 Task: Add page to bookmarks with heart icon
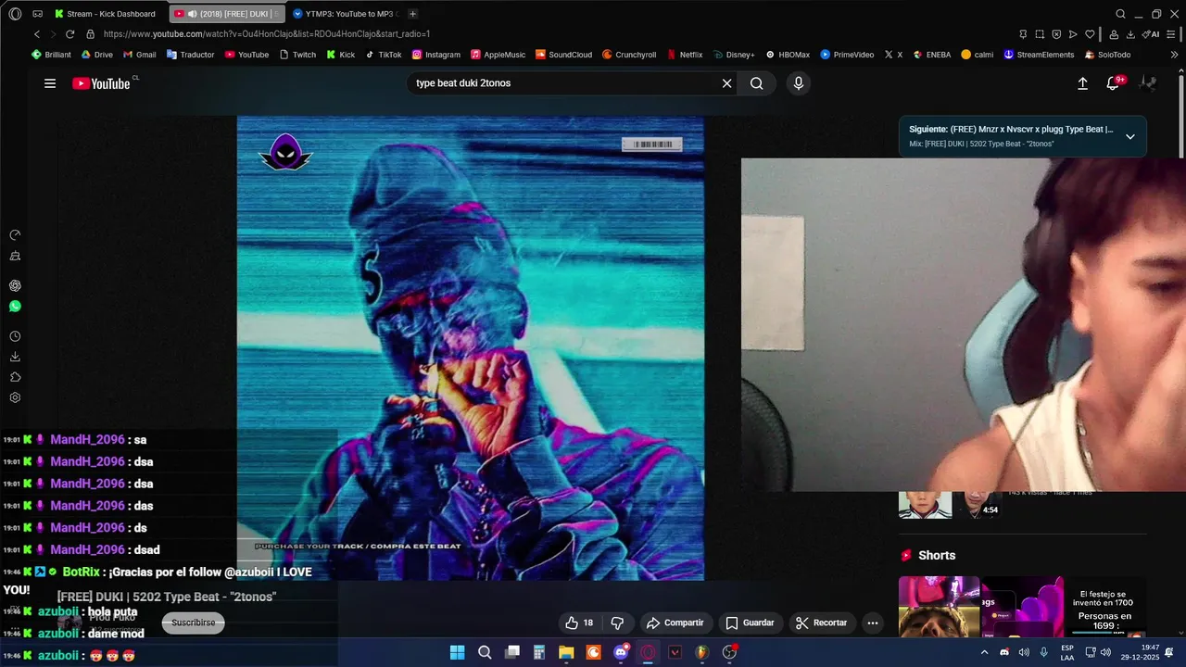(x=1091, y=34)
